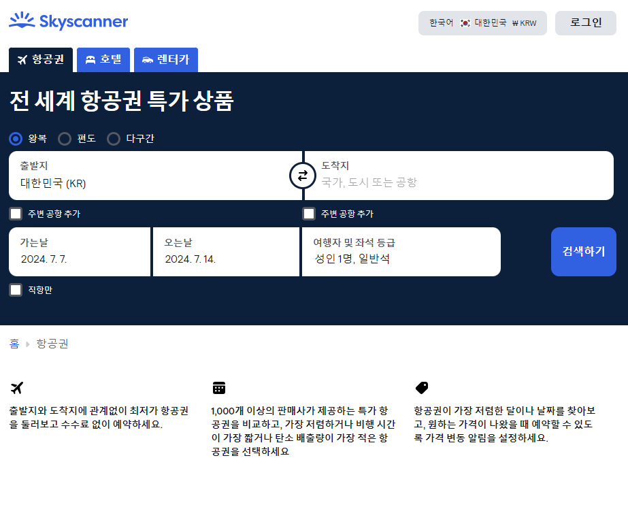Switch to the 항공권 flights tab
The width and height of the screenshot is (628, 524).
click(41, 60)
